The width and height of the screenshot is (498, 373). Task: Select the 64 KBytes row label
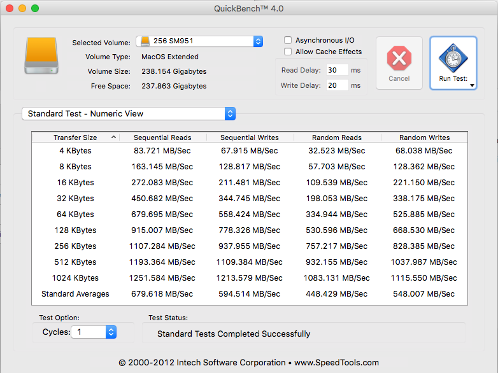click(75, 215)
